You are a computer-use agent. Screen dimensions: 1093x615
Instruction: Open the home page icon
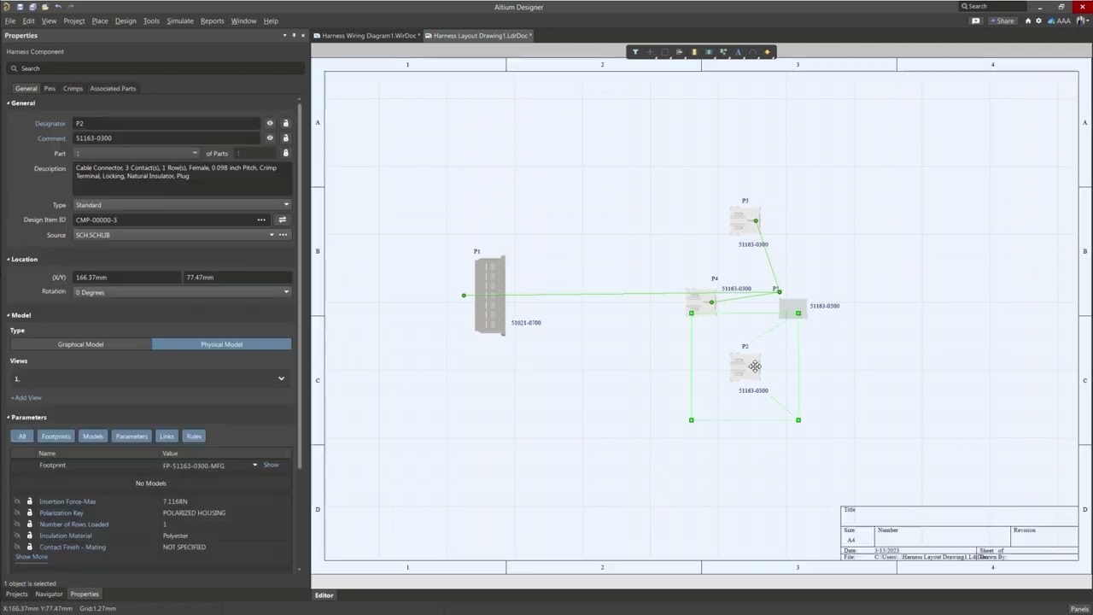(1028, 20)
